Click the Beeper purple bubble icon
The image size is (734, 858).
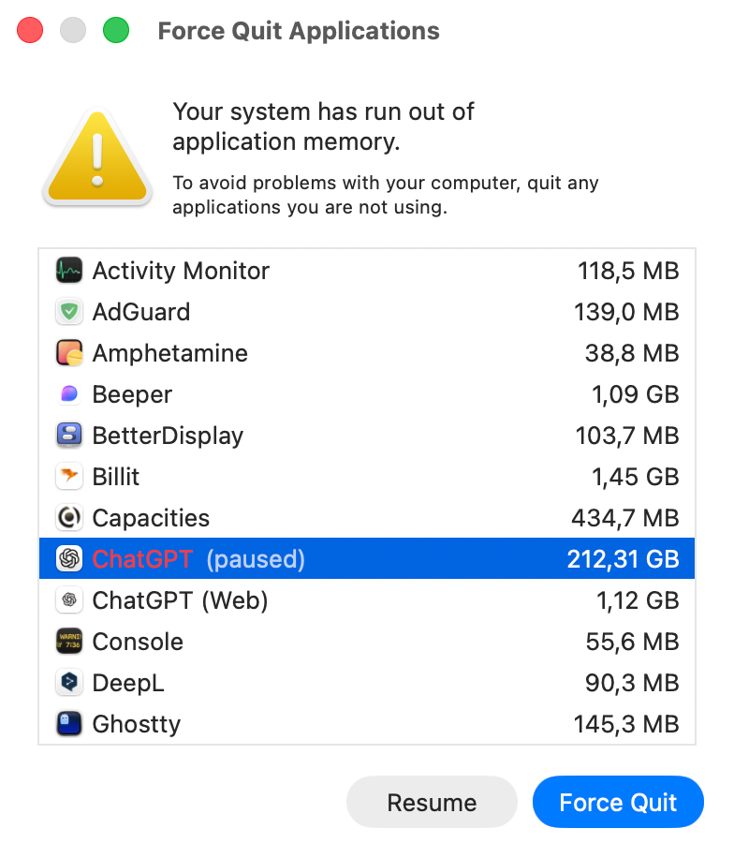pos(69,395)
